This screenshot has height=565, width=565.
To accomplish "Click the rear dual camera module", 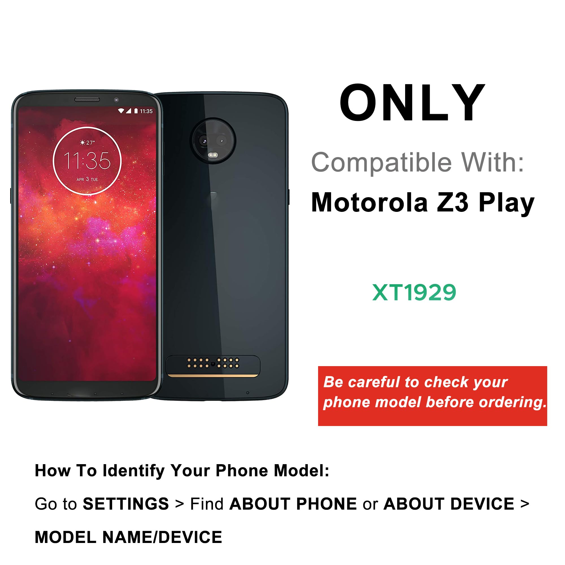I will click(213, 141).
